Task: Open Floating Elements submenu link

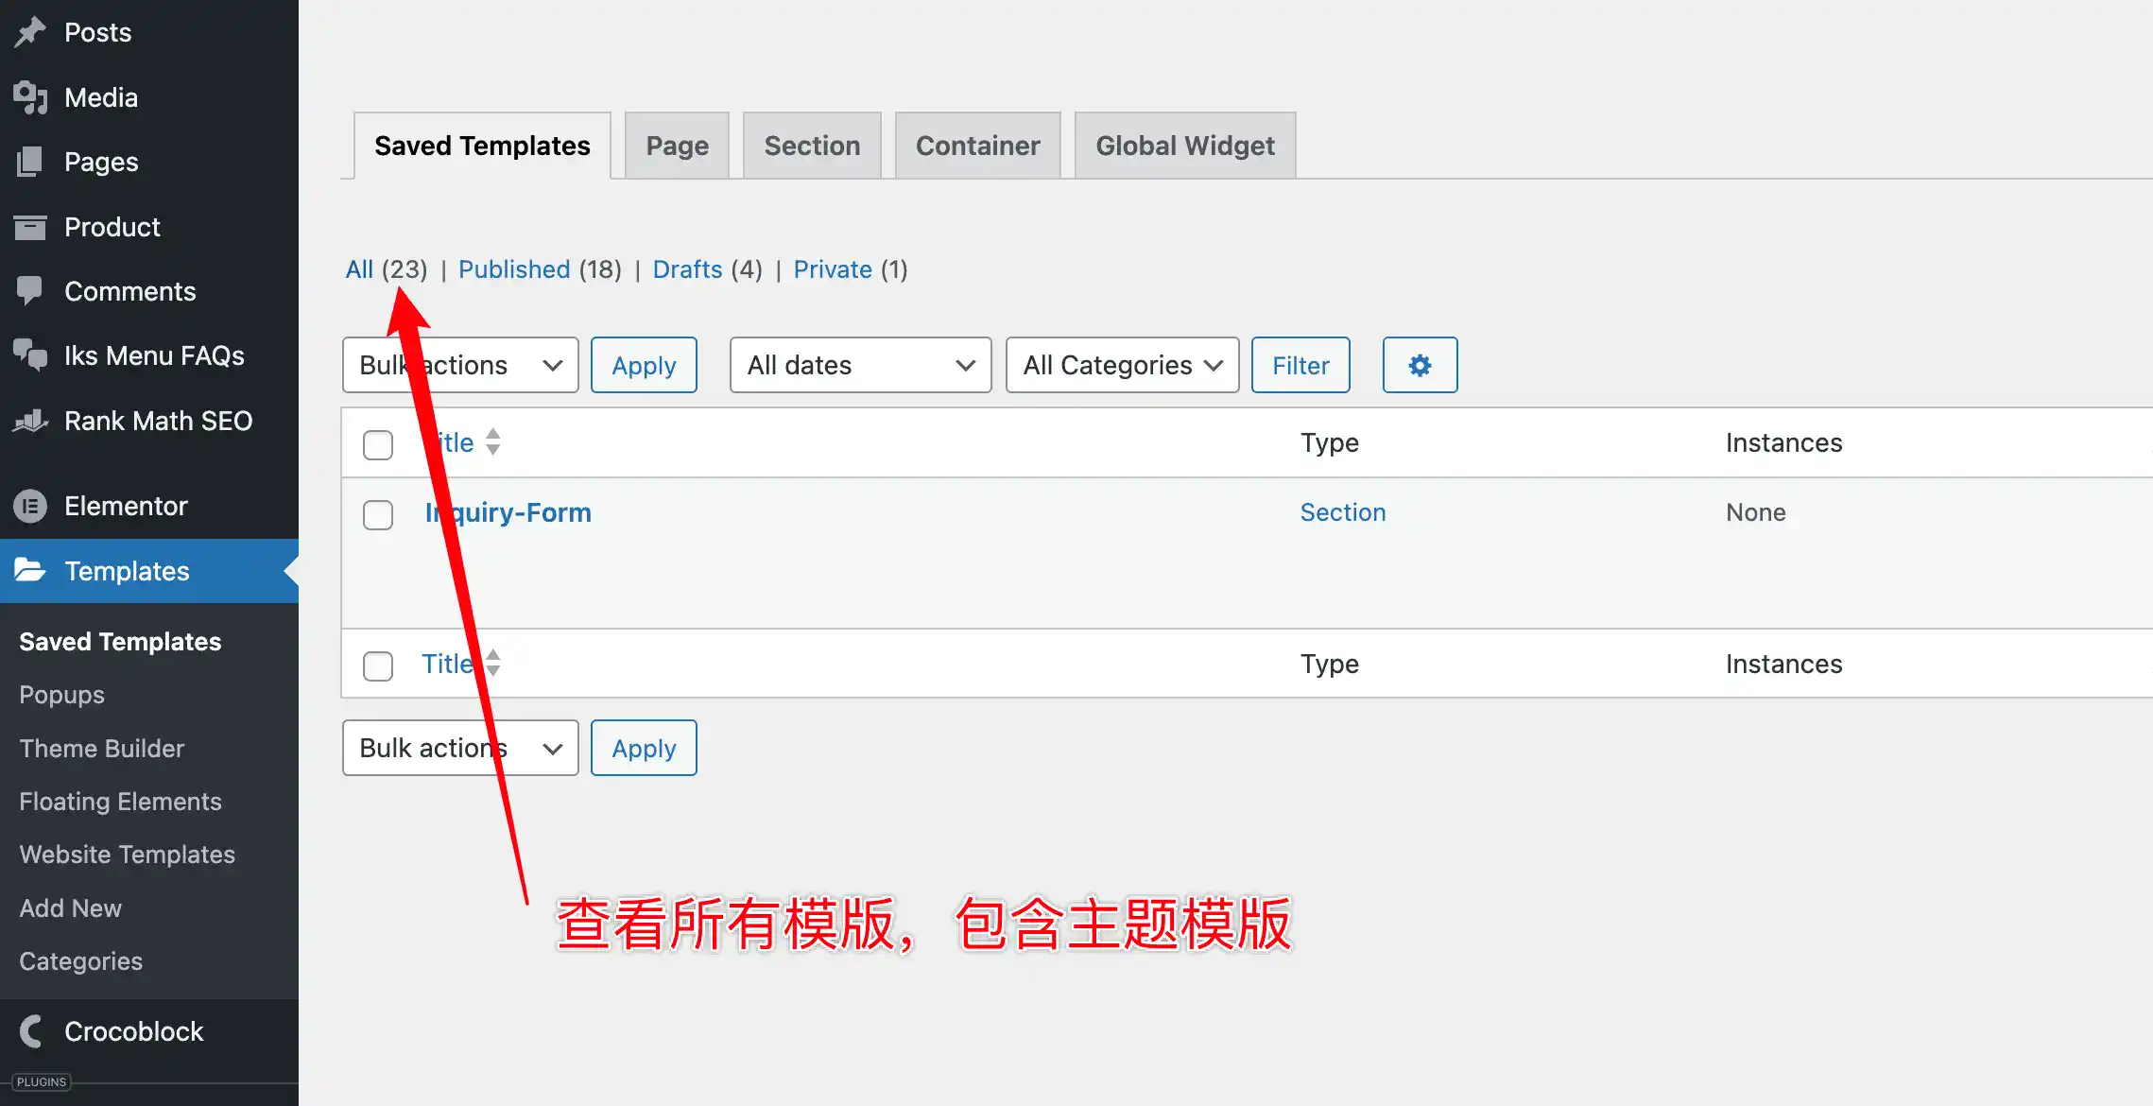Action: (121, 802)
